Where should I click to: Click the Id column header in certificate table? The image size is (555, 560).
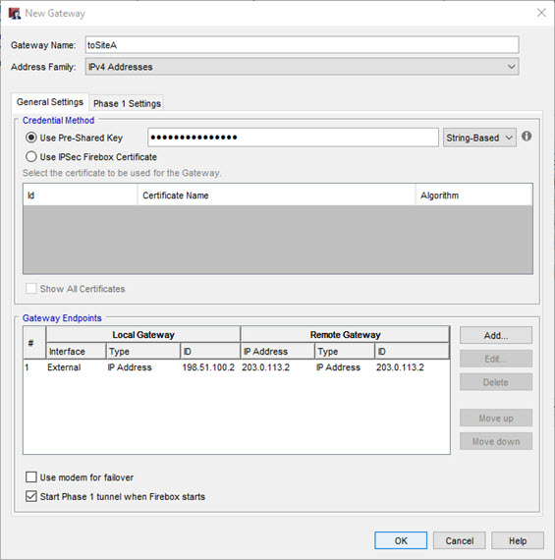pyautogui.click(x=81, y=195)
